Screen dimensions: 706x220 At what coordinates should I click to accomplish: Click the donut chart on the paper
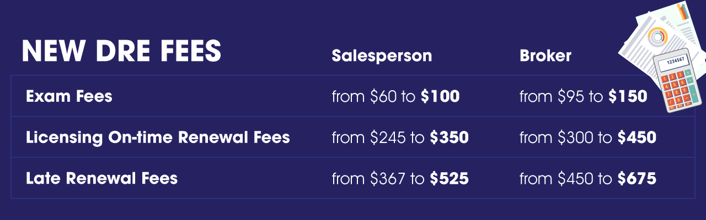tap(656, 36)
